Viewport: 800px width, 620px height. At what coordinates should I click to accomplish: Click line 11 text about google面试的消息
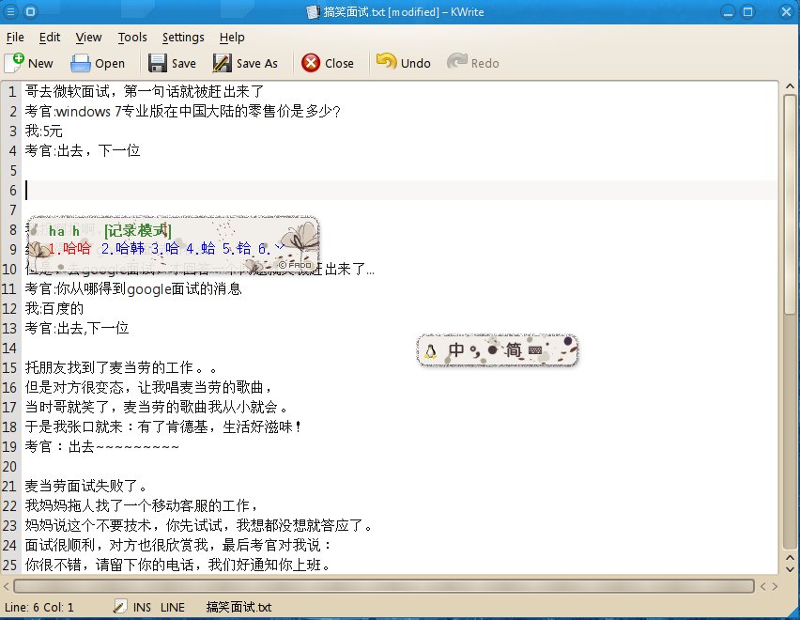[x=133, y=288]
